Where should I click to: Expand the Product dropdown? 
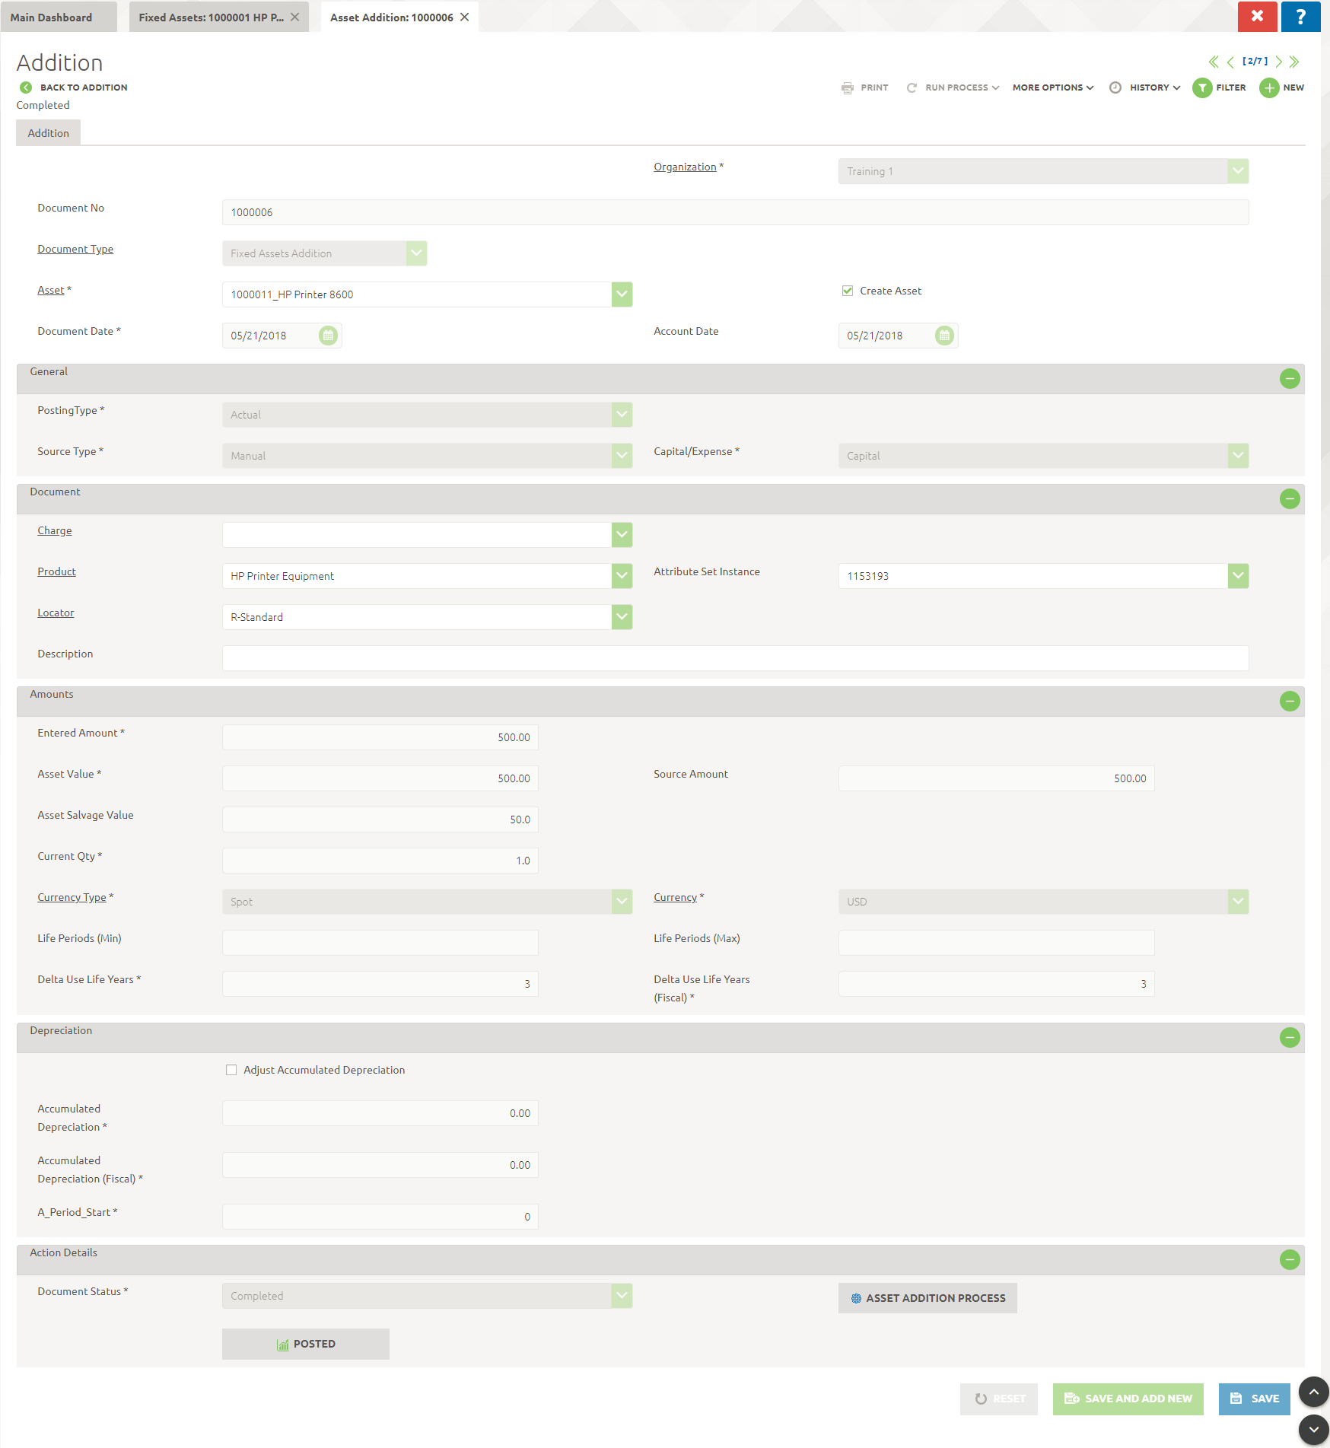[x=622, y=576]
